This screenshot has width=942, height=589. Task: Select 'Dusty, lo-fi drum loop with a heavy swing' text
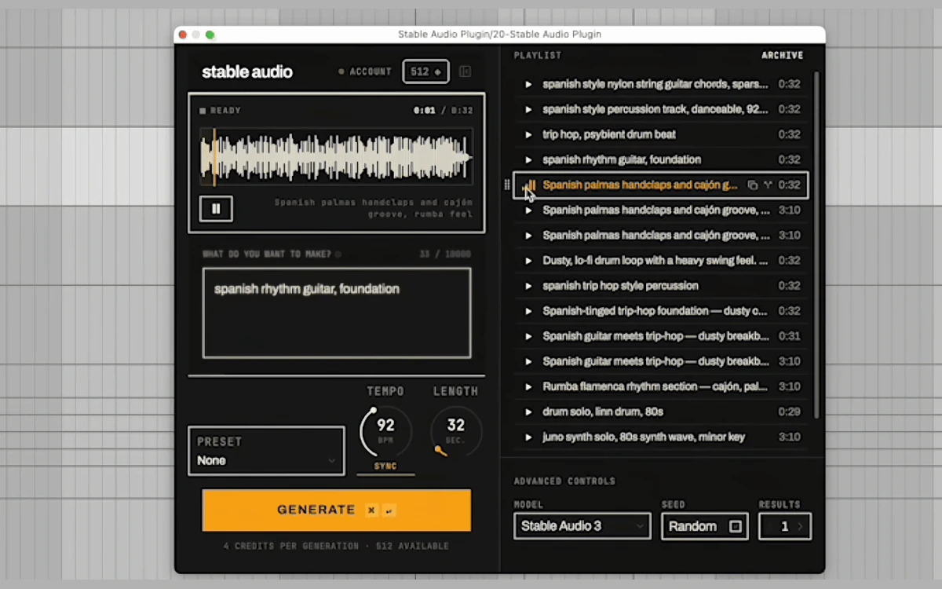click(x=655, y=261)
